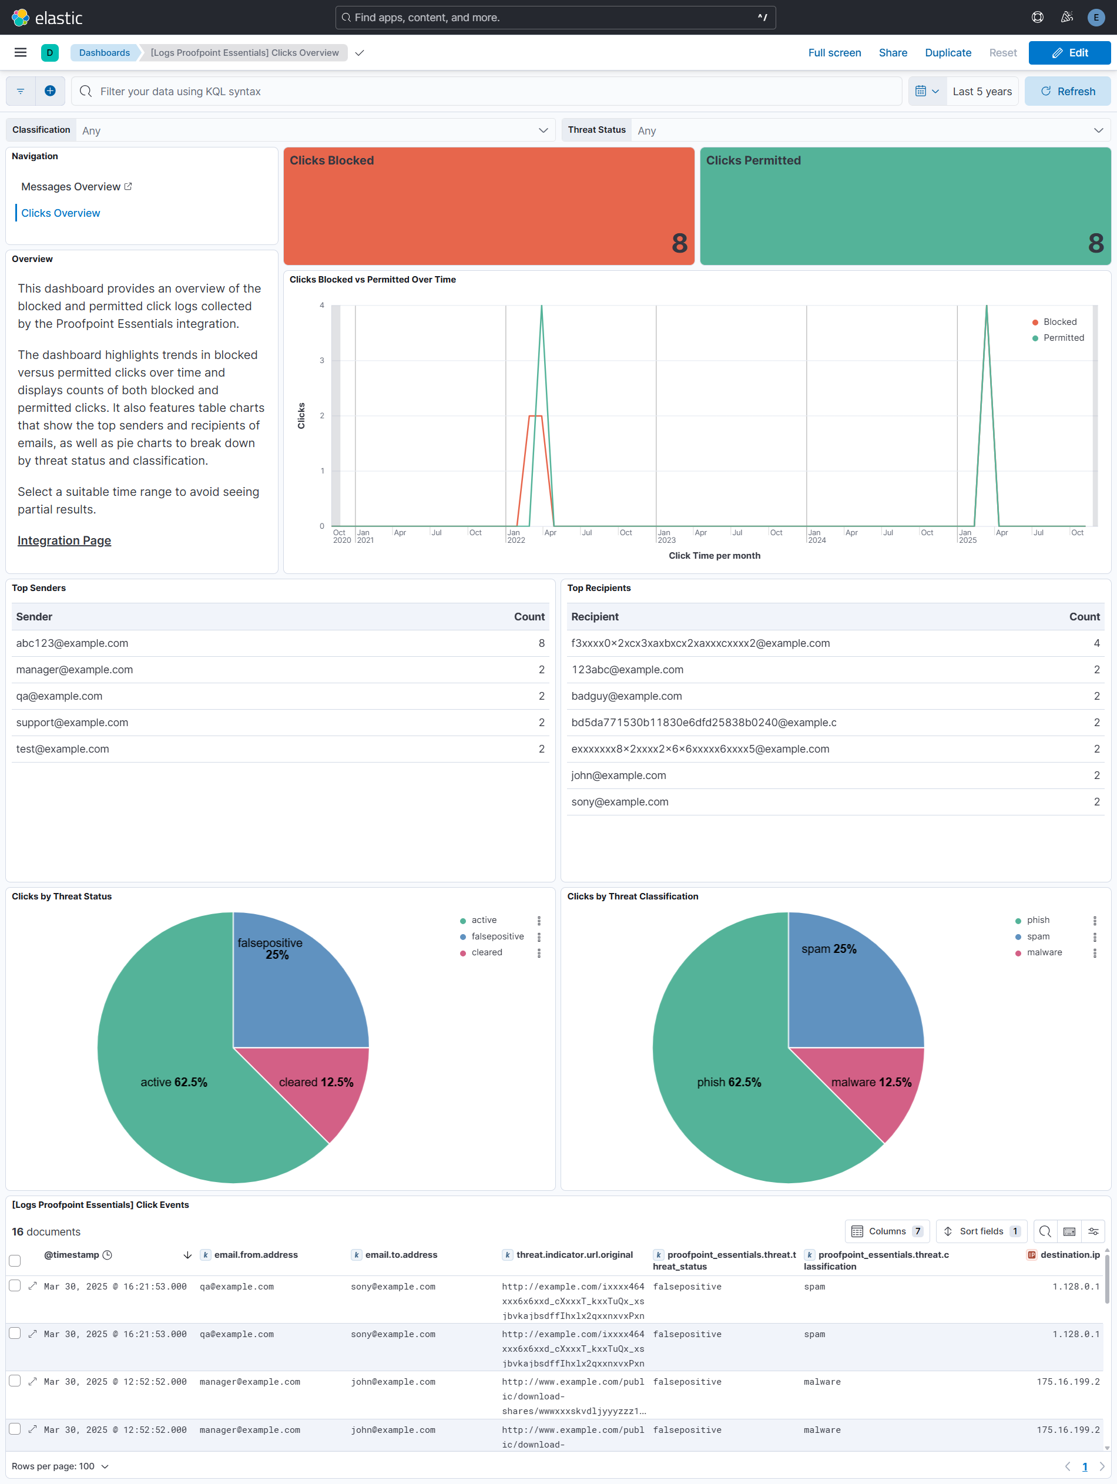Check the third row manager@example.com checkbox
The width and height of the screenshot is (1117, 1484).
coord(15,1381)
